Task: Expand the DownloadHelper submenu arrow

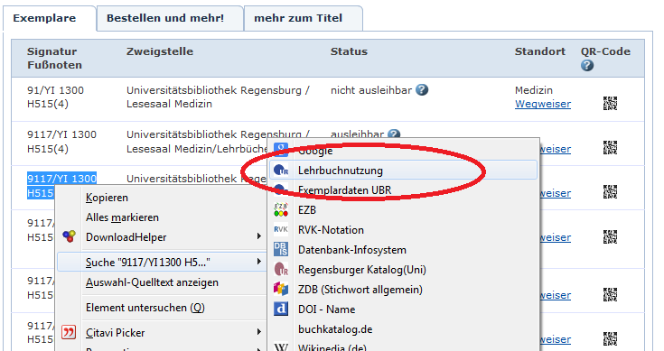Action: coord(258,236)
